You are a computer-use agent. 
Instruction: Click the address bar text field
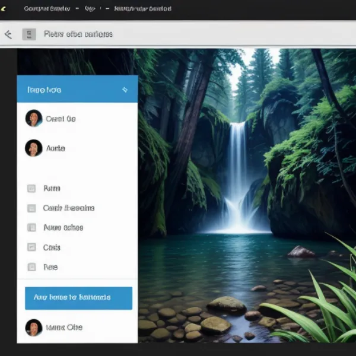78,34
